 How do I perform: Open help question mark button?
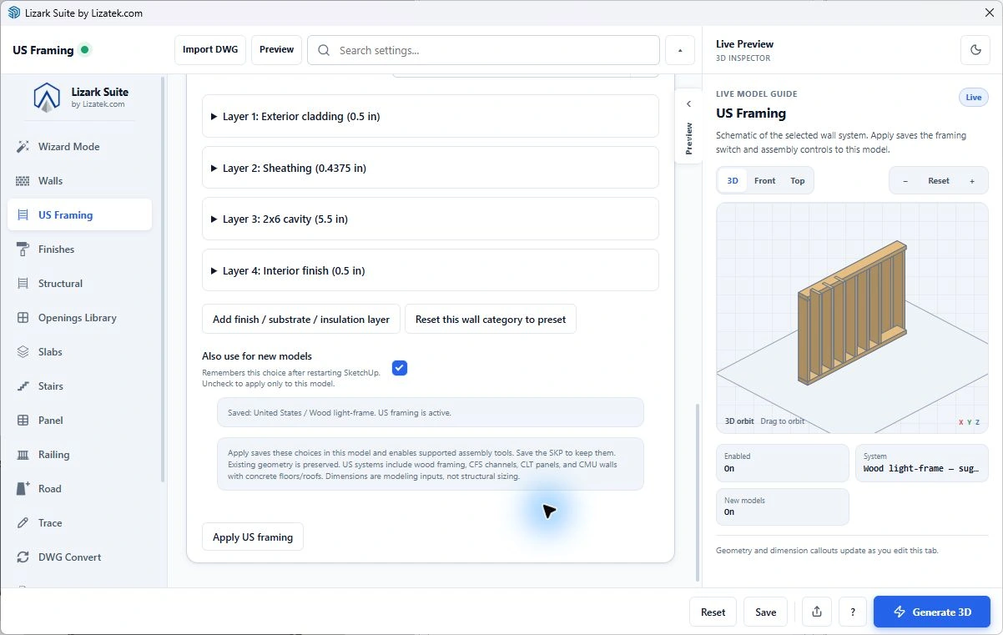tap(852, 612)
